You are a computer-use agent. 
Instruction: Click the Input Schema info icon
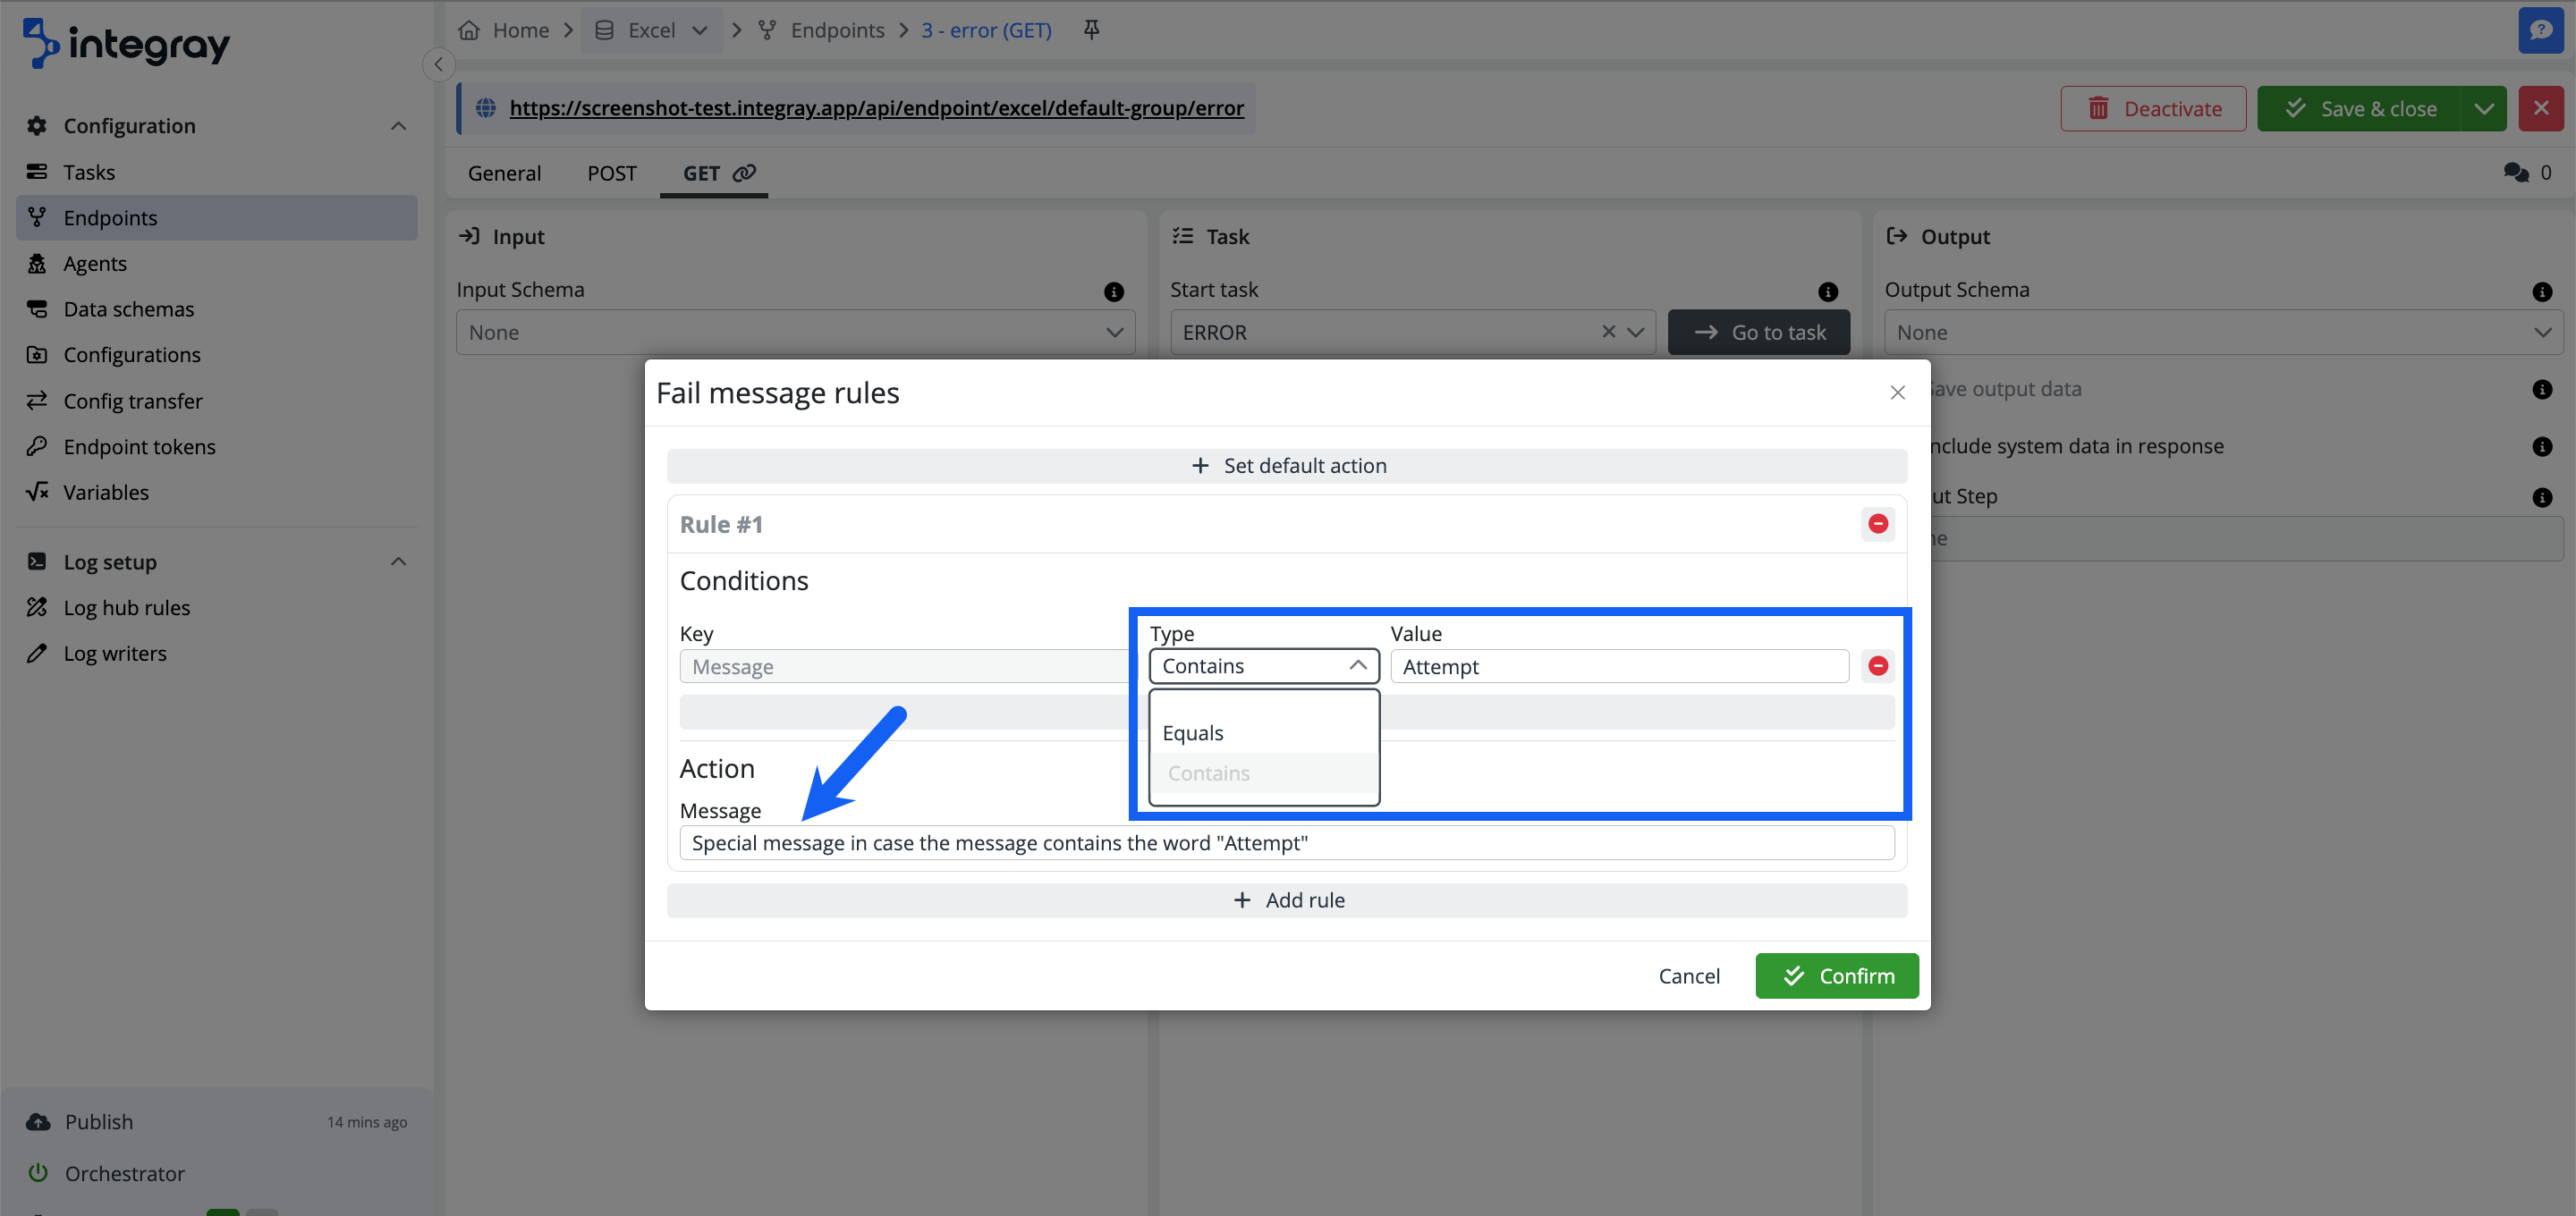[x=1113, y=291]
